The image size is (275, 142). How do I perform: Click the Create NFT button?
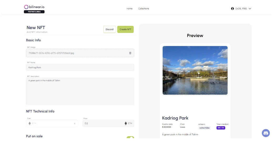pyautogui.click(x=125, y=29)
